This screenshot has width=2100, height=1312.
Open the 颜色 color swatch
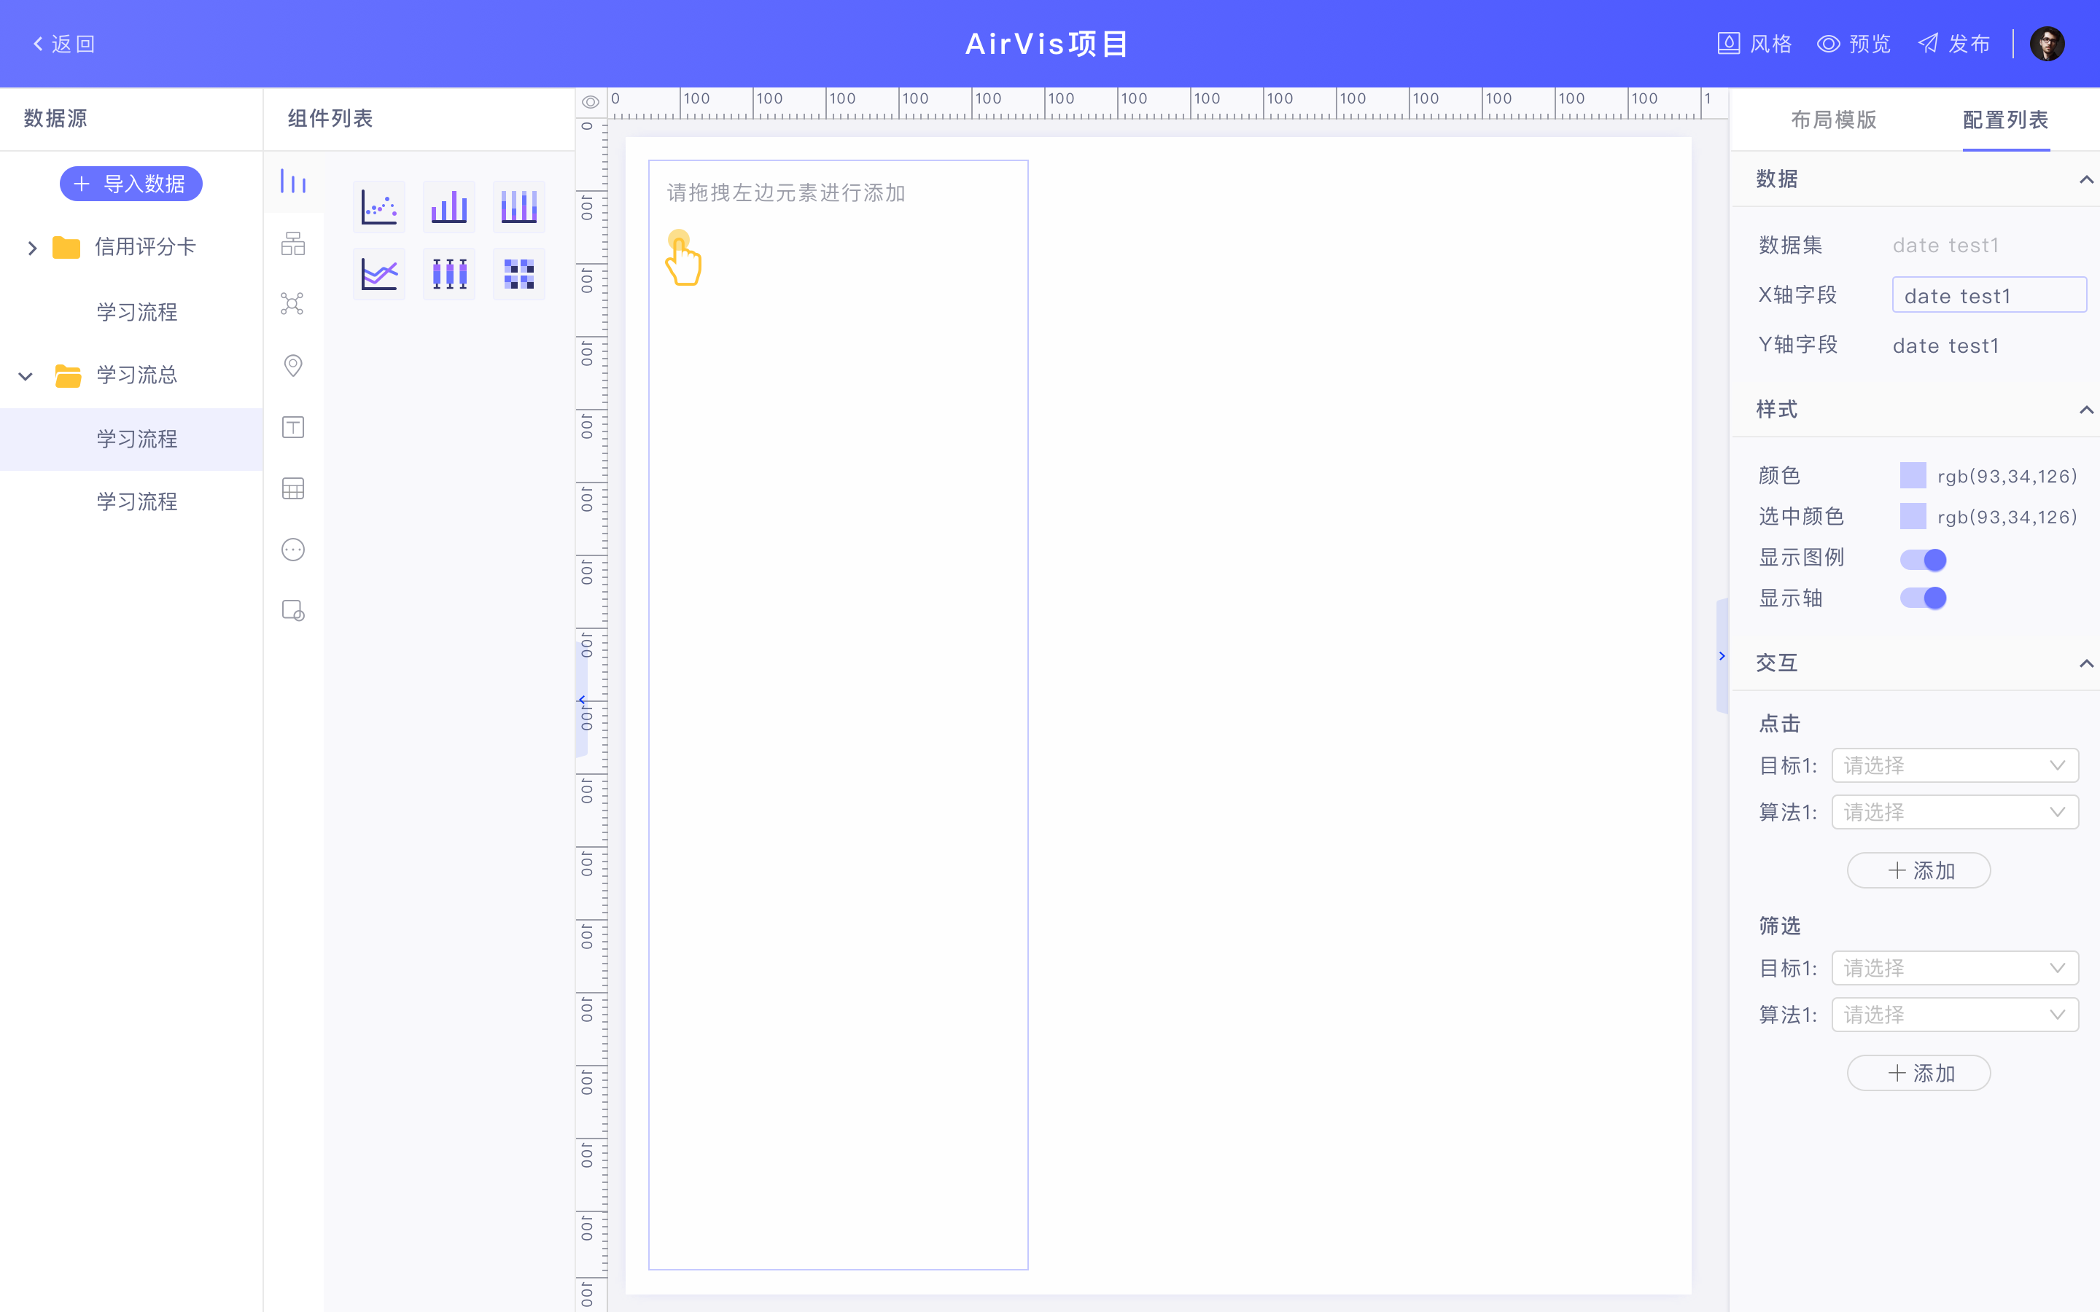(1913, 475)
